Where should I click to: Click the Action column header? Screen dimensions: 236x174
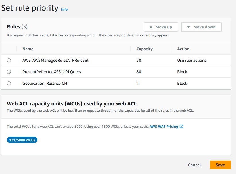183,49
